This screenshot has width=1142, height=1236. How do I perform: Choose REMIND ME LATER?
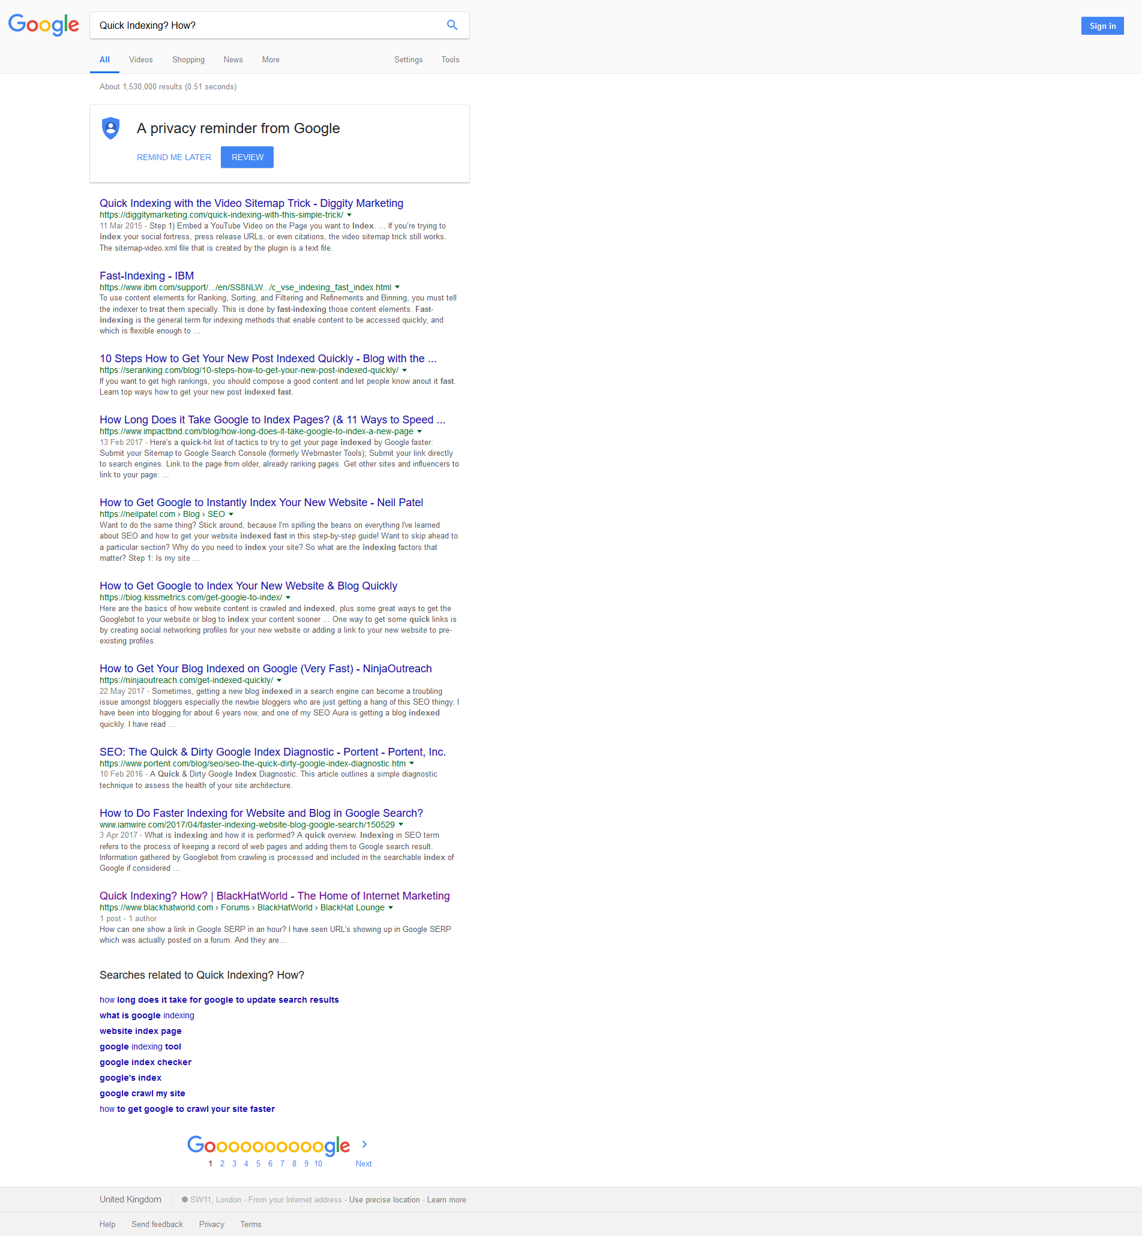click(x=174, y=157)
